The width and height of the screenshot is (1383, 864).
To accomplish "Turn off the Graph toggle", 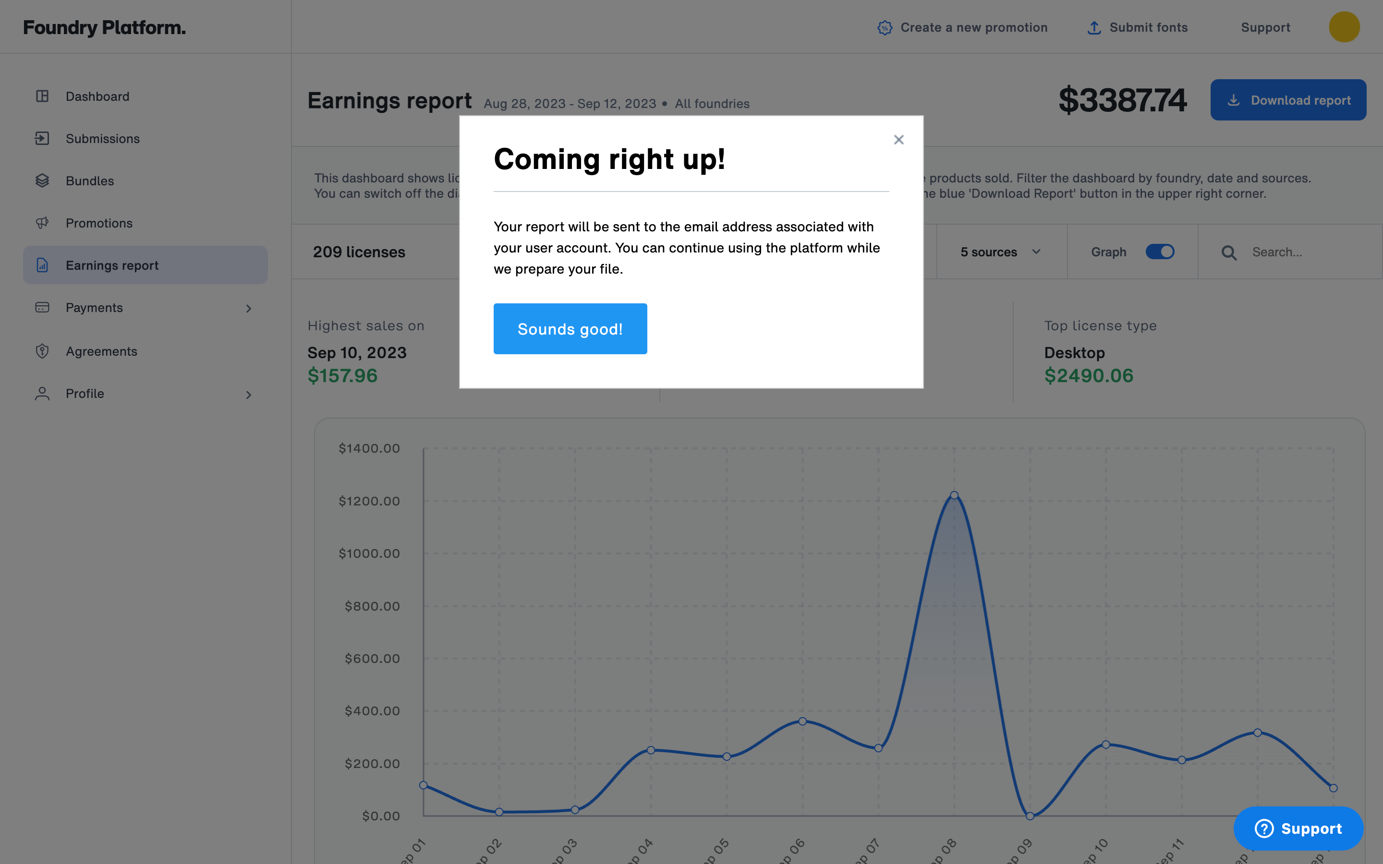I will coord(1160,252).
